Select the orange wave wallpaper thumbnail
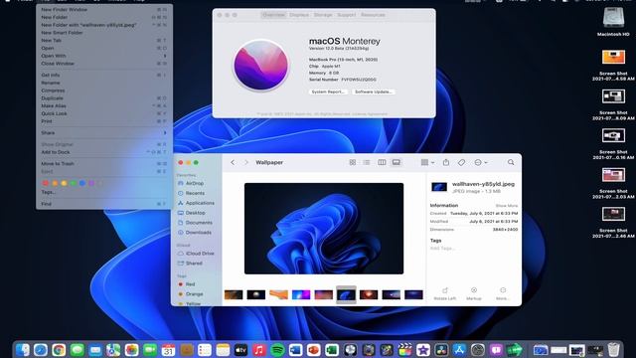The height and width of the screenshot is (358, 636). click(x=278, y=294)
